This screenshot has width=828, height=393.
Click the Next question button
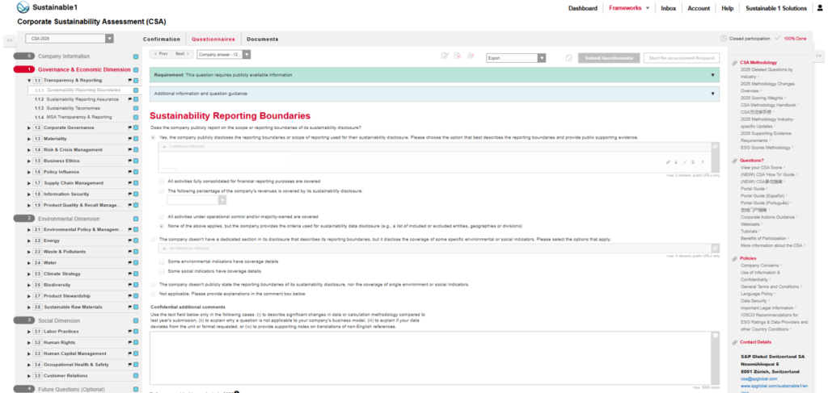point(180,54)
